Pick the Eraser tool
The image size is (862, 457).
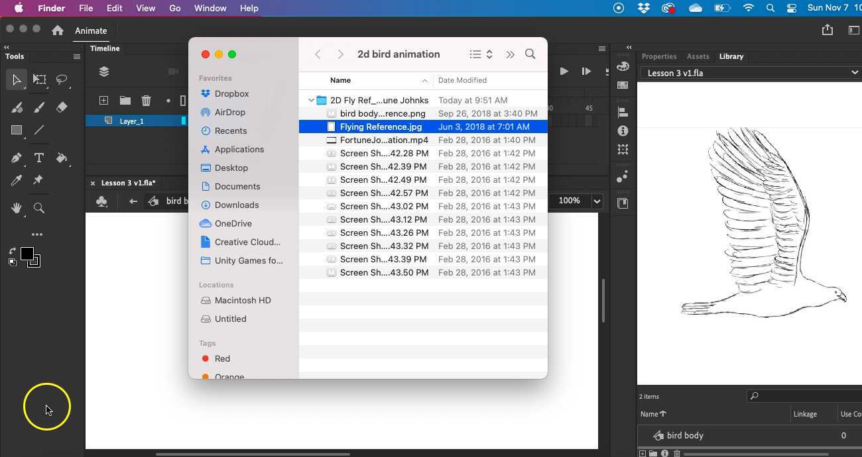pos(62,107)
